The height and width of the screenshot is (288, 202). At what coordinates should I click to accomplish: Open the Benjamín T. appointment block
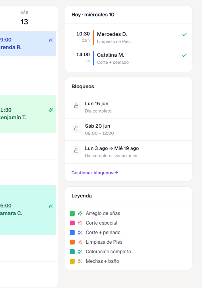28,114
